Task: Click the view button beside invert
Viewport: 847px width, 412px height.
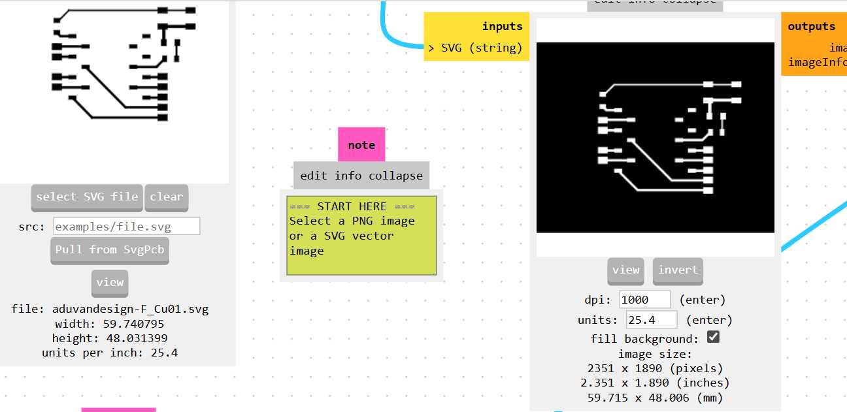Action: click(x=625, y=270)
